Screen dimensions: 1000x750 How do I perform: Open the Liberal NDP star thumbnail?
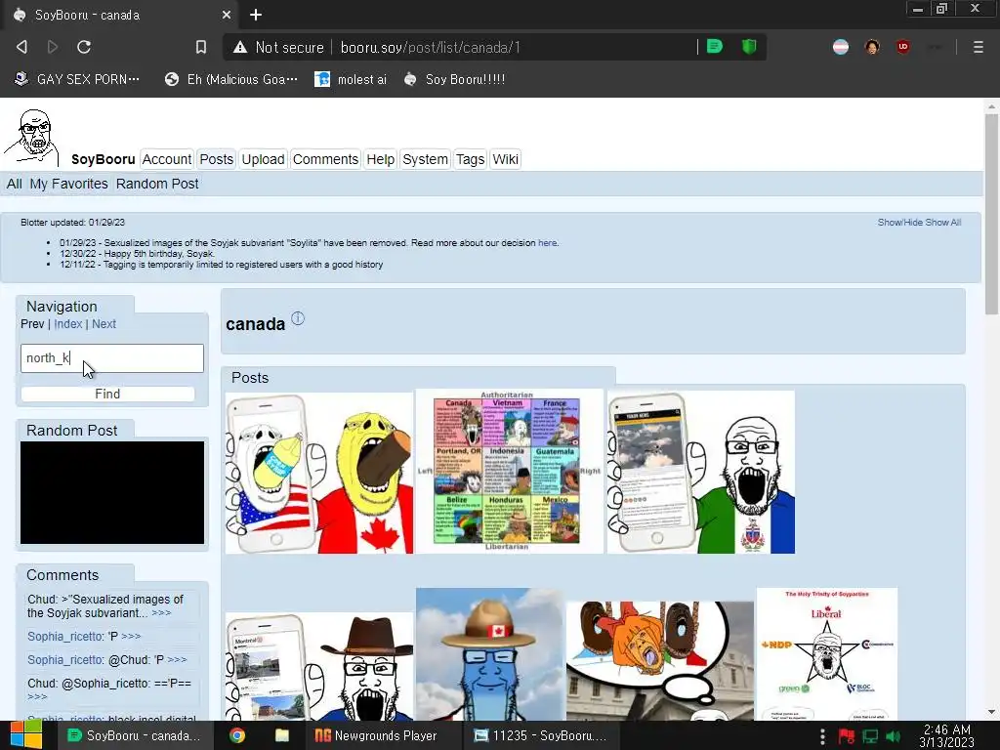[x=826, y=654]
